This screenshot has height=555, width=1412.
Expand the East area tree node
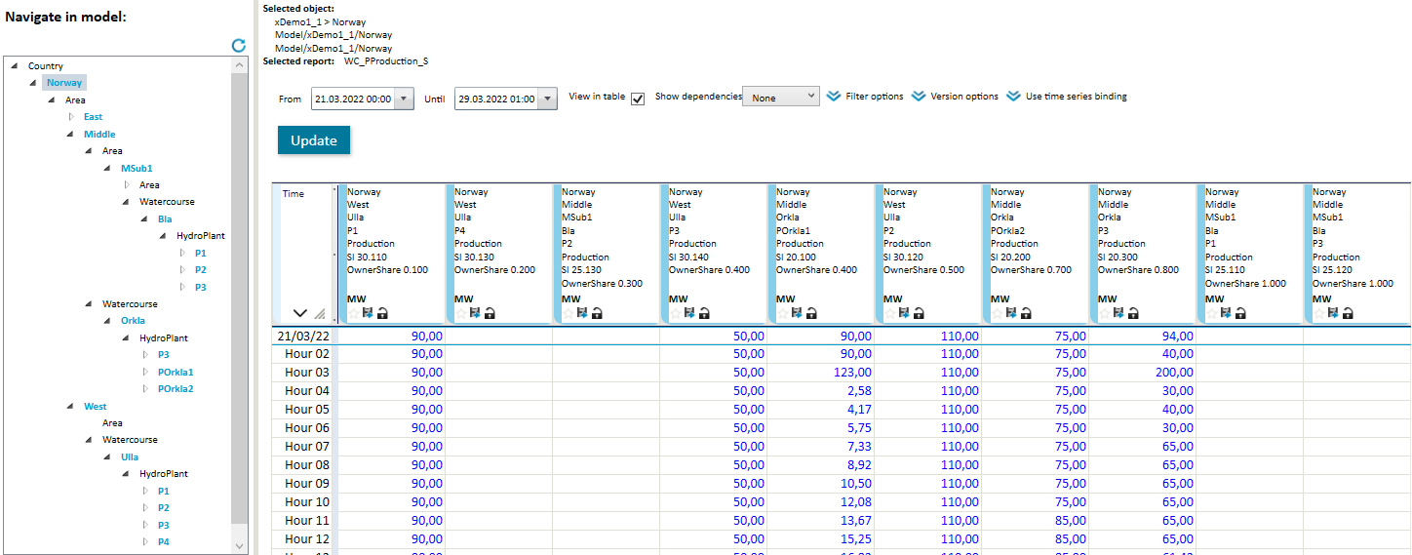click(70, 117)
